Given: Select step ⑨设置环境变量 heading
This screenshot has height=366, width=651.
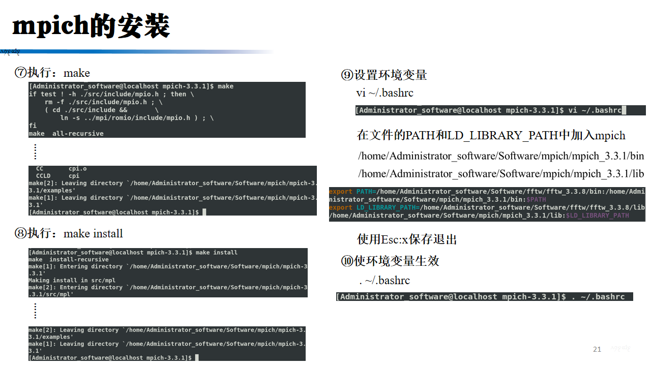Looking at the screenshot, I should pyautogui.click(x=385, y=75).
